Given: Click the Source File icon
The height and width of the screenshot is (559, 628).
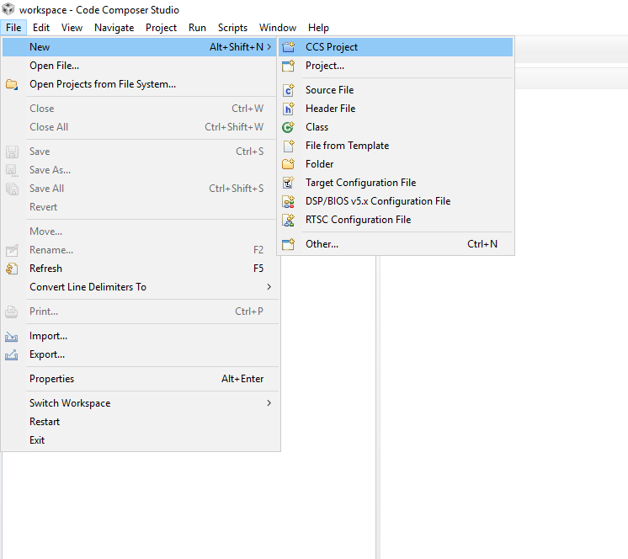Looking at the screenshot, I should coord(289,90).
